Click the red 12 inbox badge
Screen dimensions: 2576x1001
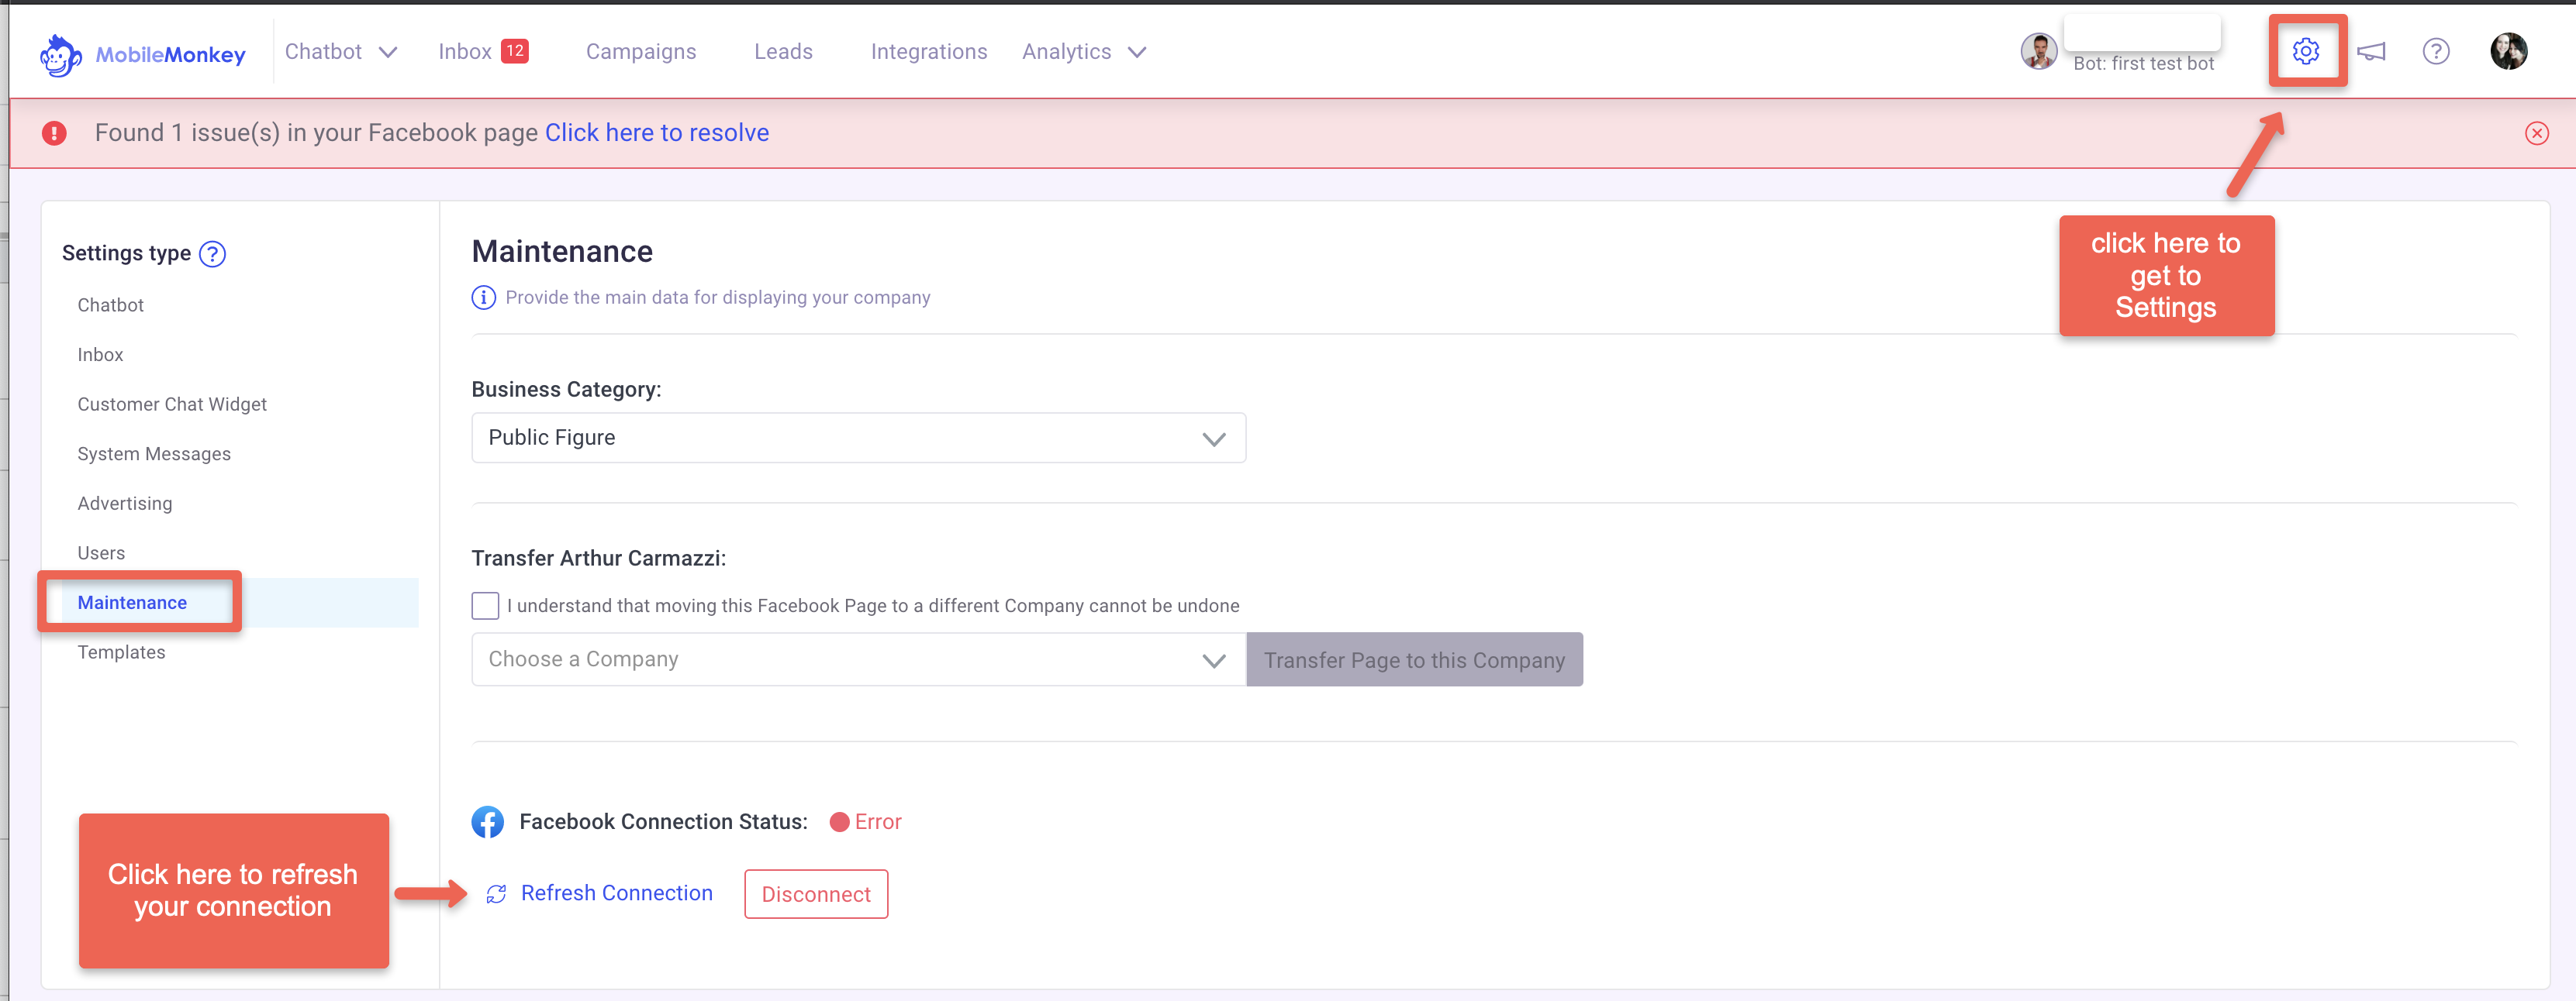coord(514,51)
